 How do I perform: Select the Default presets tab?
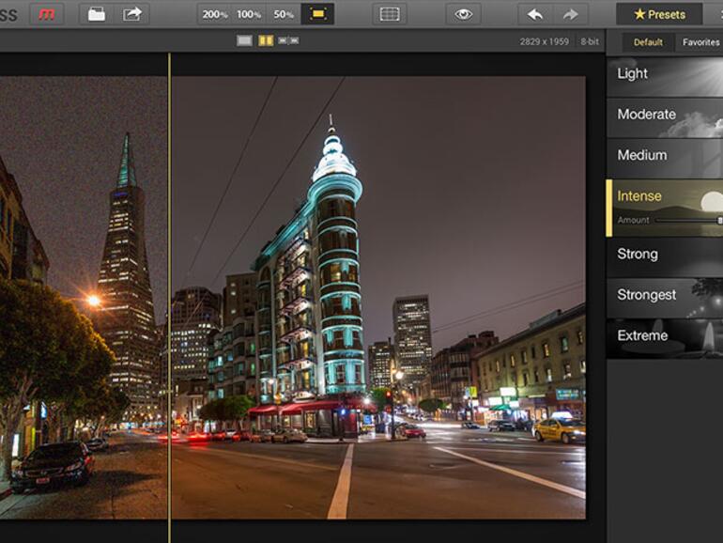click(648, 42)
